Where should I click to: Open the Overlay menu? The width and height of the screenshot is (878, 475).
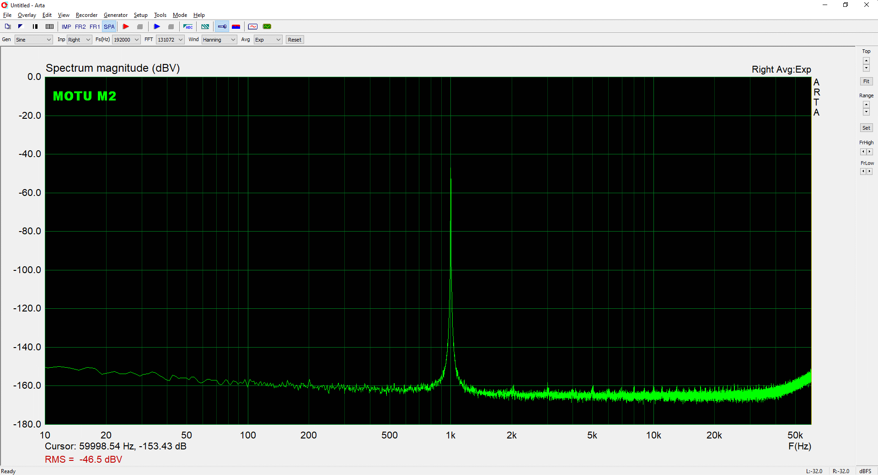click(x=27, y=15)
